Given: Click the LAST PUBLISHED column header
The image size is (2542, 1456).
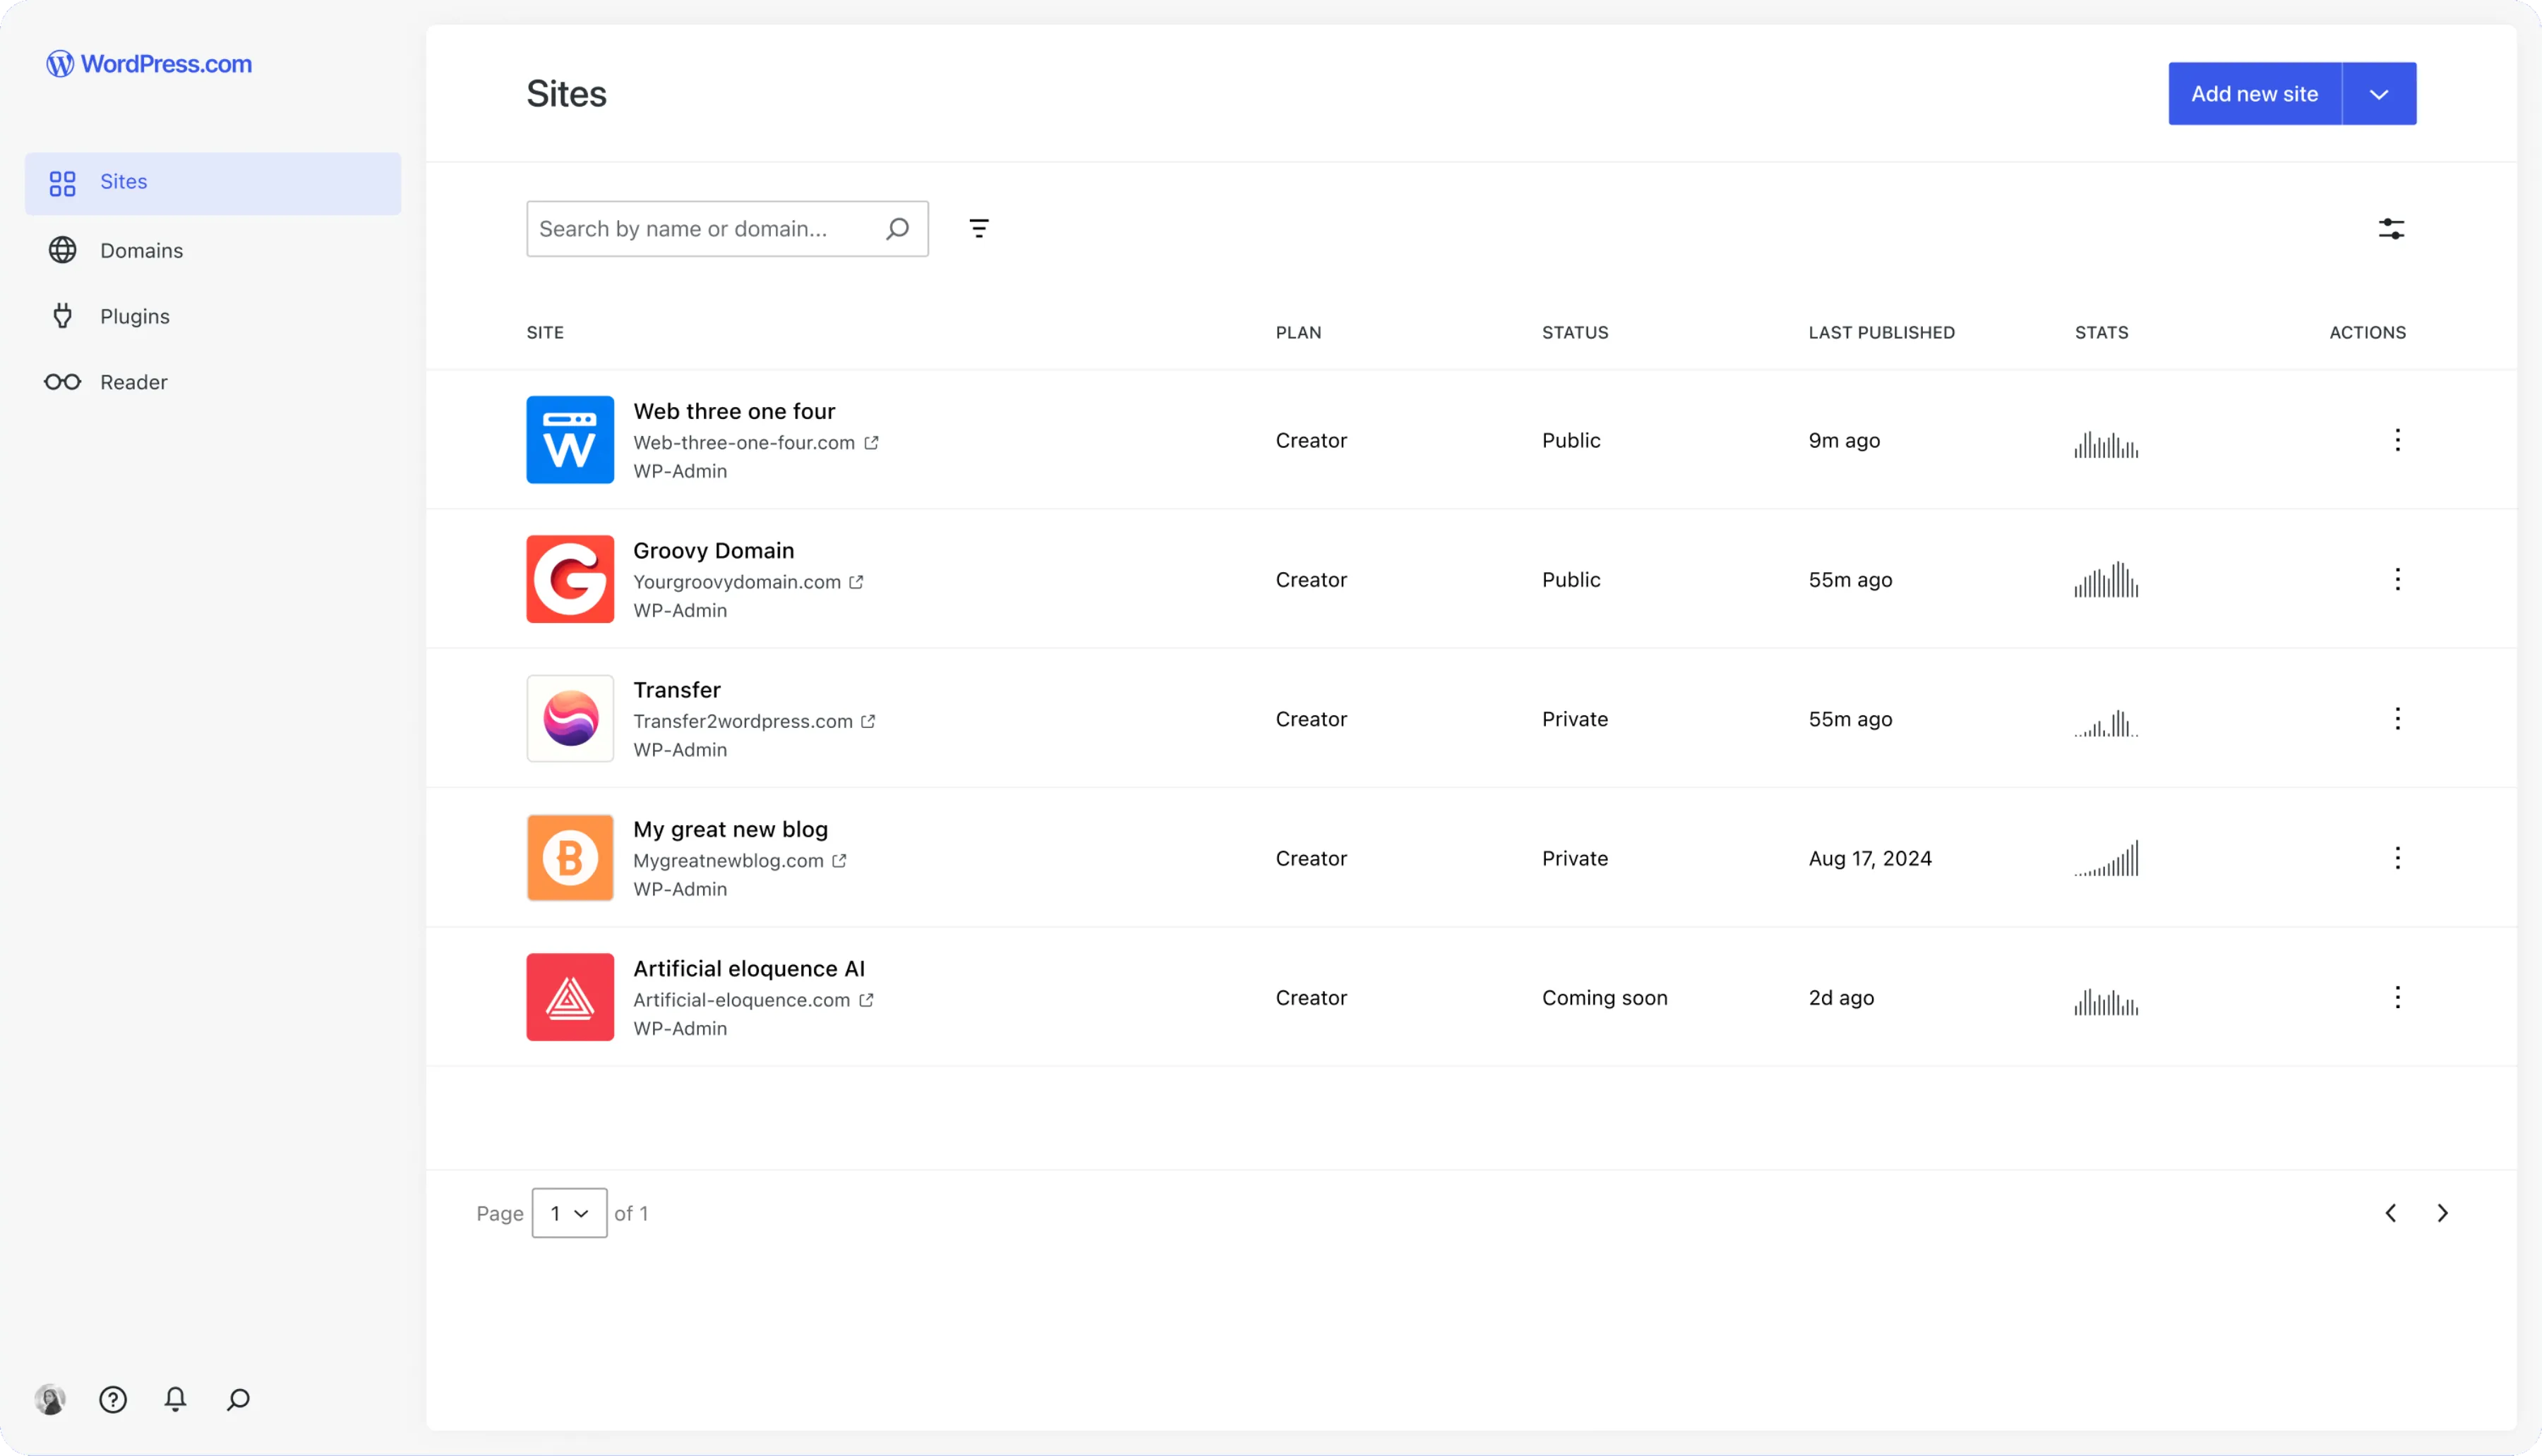Looking at the screenshot, I should [1881, 333].
